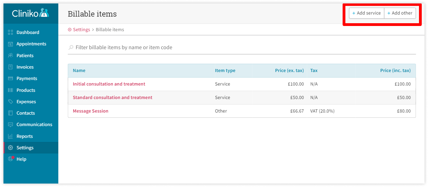
Task: Go to Products in sidebar
Action: (26, 90)
